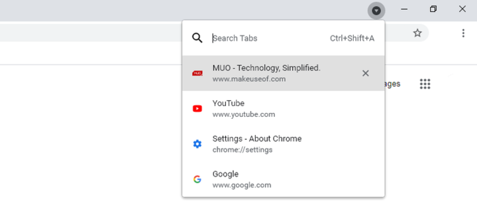Bookmark this page with the star icon
Image resolution: width=477 pixels, height=219 pixels.
coord(417,33)
